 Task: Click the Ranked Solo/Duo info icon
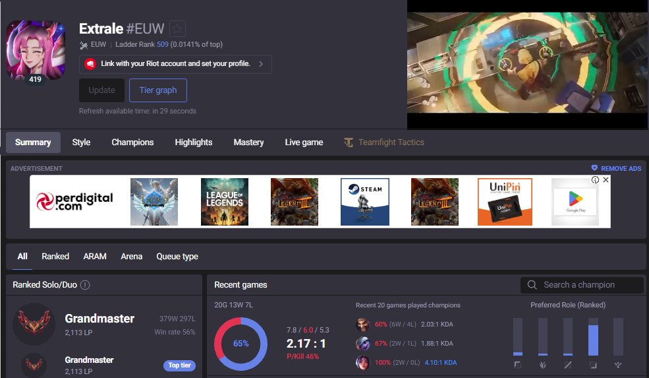85,285
